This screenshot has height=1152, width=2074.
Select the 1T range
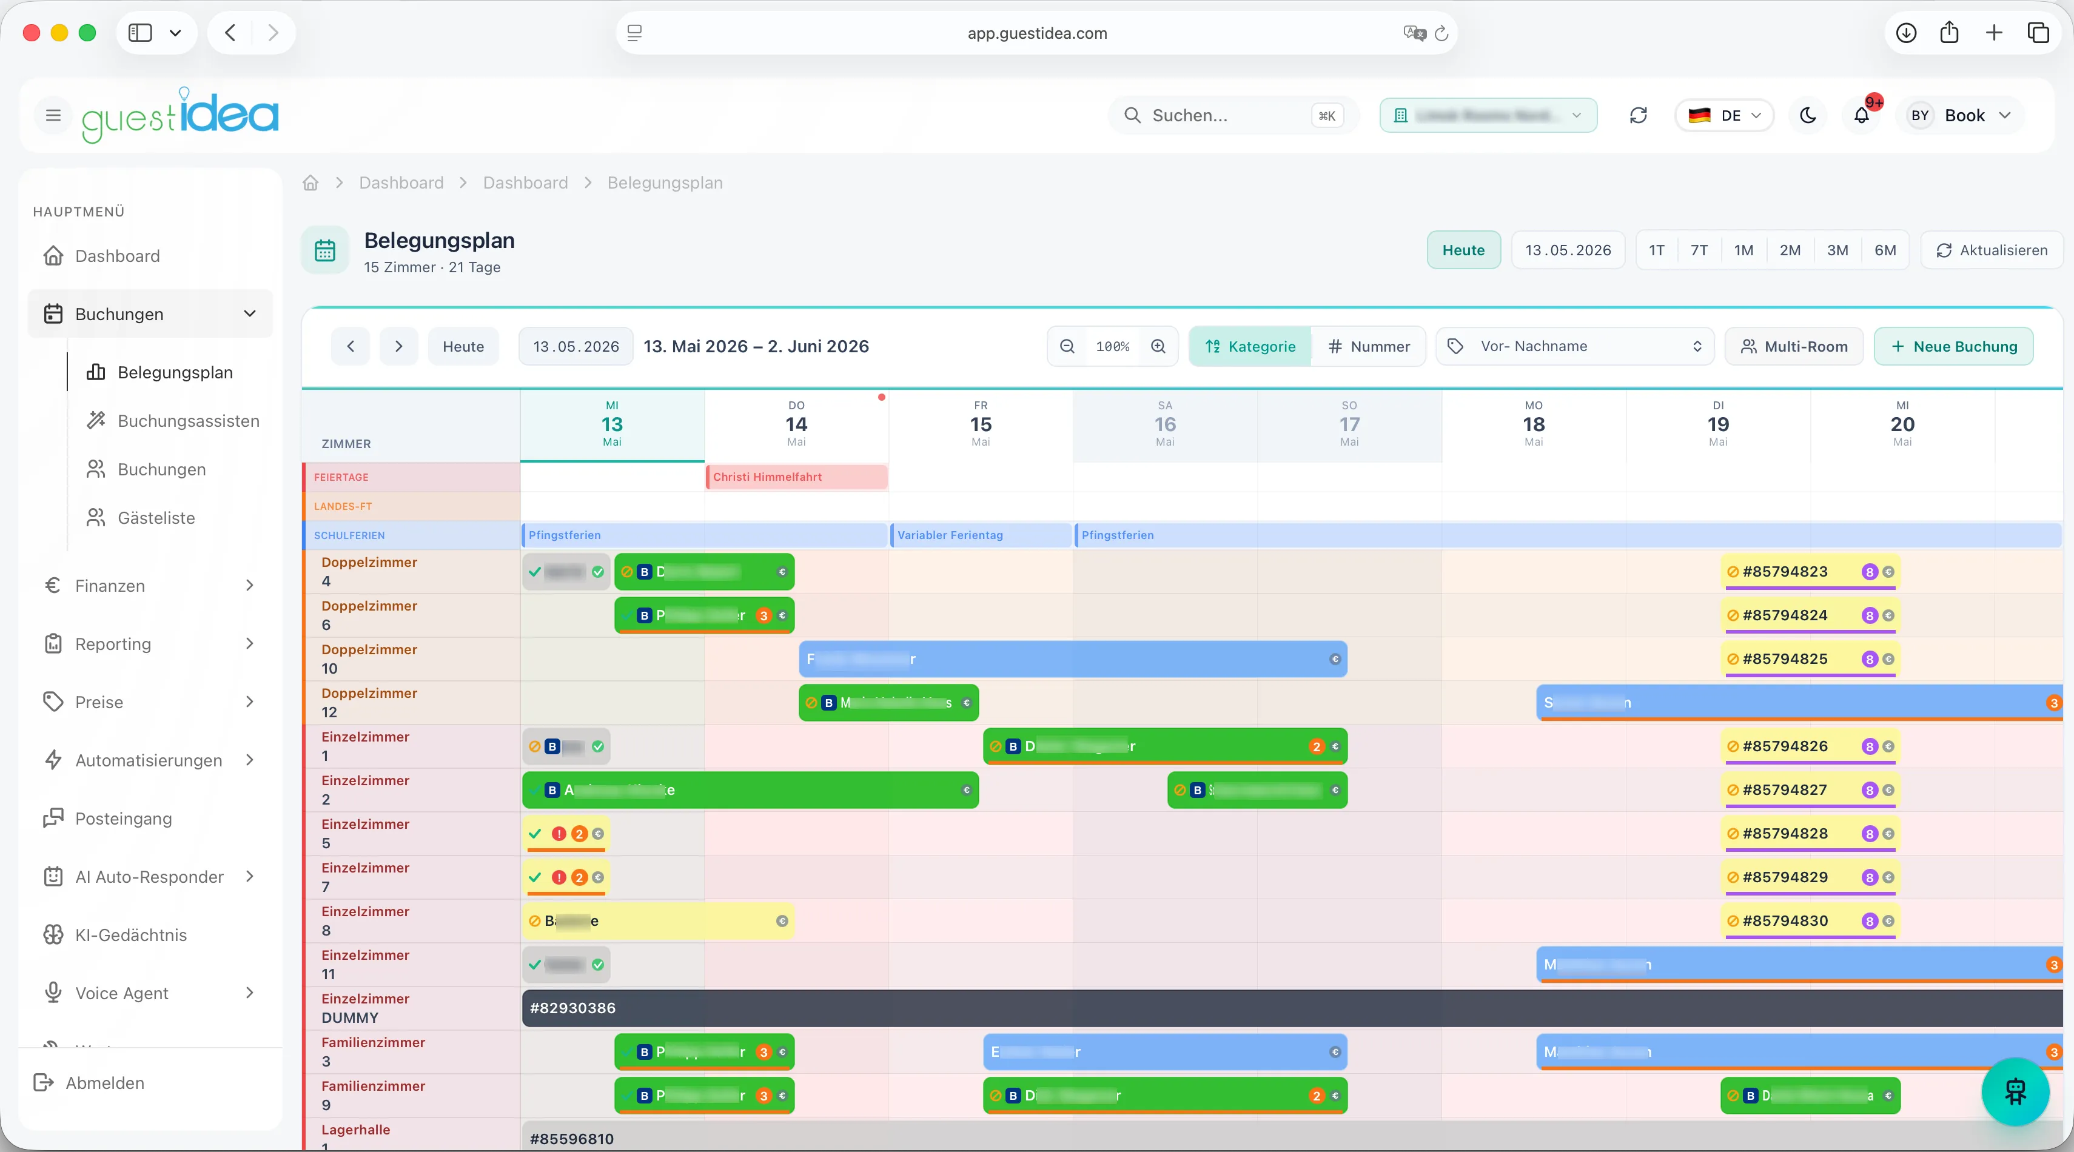[x=1656, y=250]
